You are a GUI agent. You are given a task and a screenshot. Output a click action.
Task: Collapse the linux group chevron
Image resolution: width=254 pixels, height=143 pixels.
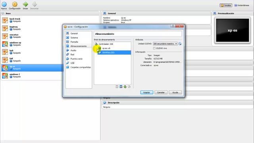pos(3,14)
